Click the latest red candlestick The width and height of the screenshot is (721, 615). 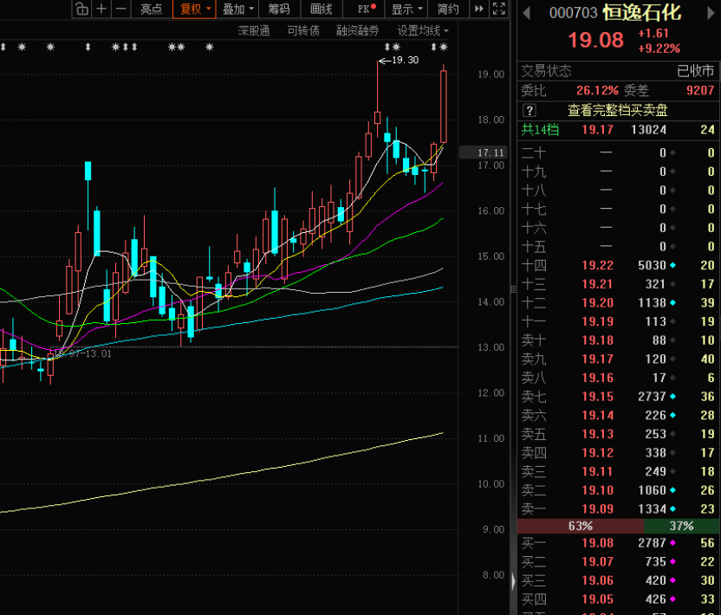click(444, 106)
